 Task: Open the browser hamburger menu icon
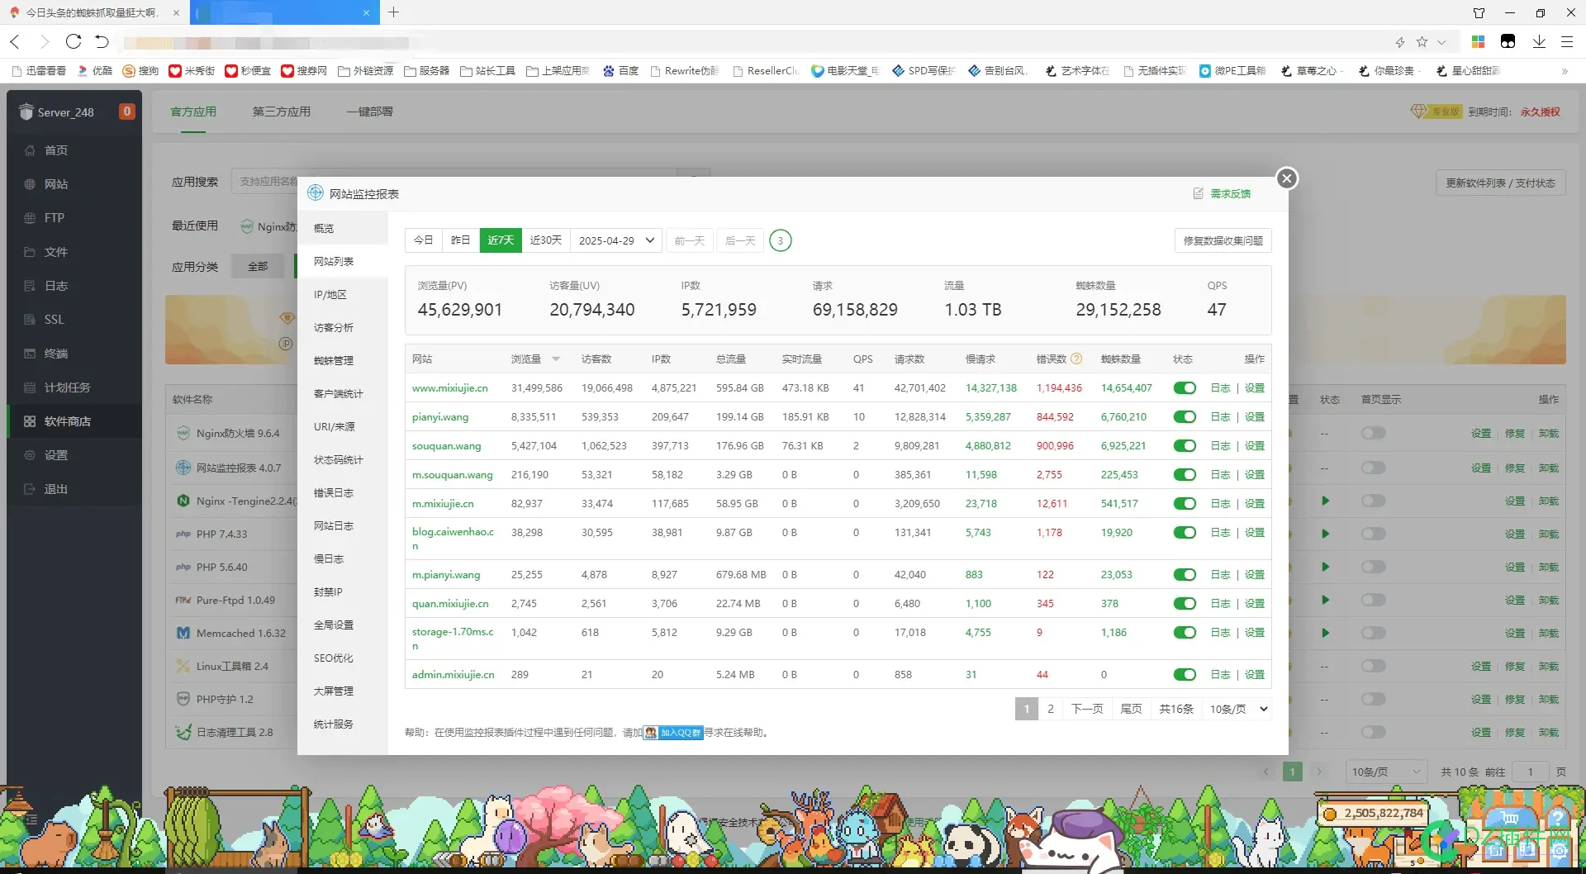coord(1566,41)
